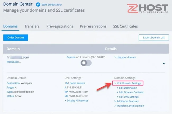Click the shield icon beside the domain name
The width and height of the screenshot is (172, 114).
tap(8, 57)
